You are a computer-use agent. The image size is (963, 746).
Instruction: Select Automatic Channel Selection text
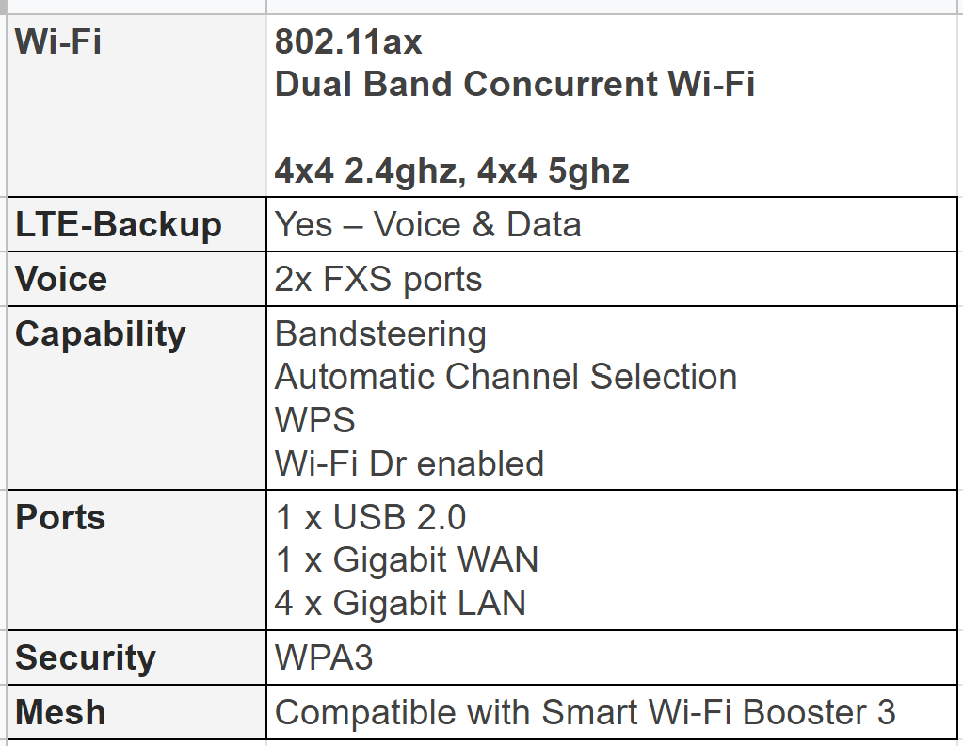[506, 377]
